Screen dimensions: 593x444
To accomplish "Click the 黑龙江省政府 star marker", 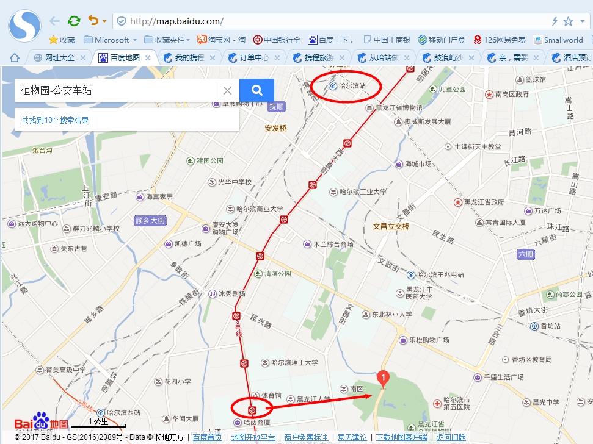I will [458, 202].
